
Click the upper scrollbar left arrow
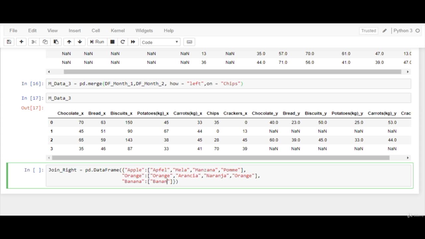[49, 72]
